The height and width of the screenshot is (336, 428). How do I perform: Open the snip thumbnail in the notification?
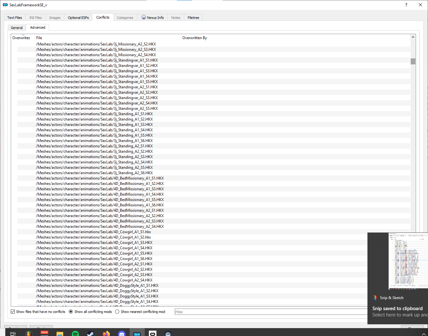[408, 261]
